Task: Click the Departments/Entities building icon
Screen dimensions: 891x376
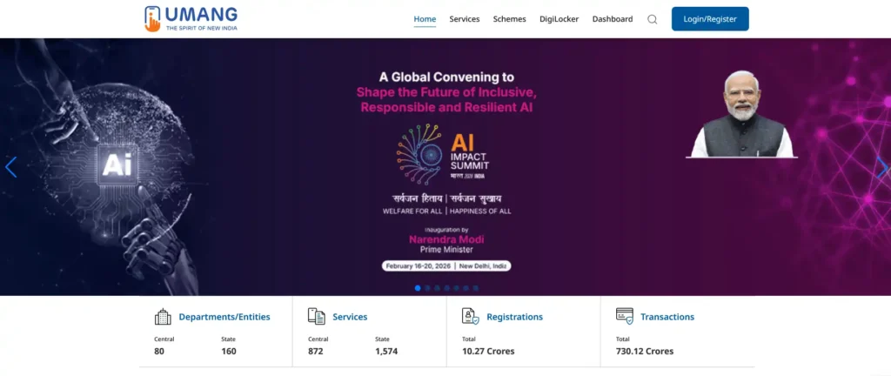Action: point(163,317)
